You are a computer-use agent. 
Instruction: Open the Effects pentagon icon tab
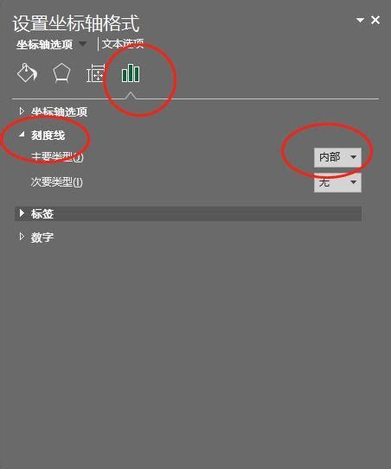coord(61,73)
